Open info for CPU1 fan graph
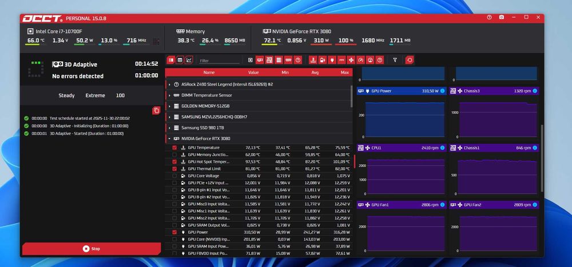This screenshot has height=267, width=572. pos(443,148)
